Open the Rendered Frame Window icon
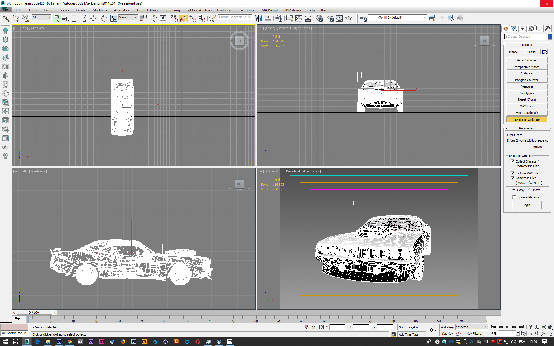Viewport: 554px width, 346px height. 339,18
